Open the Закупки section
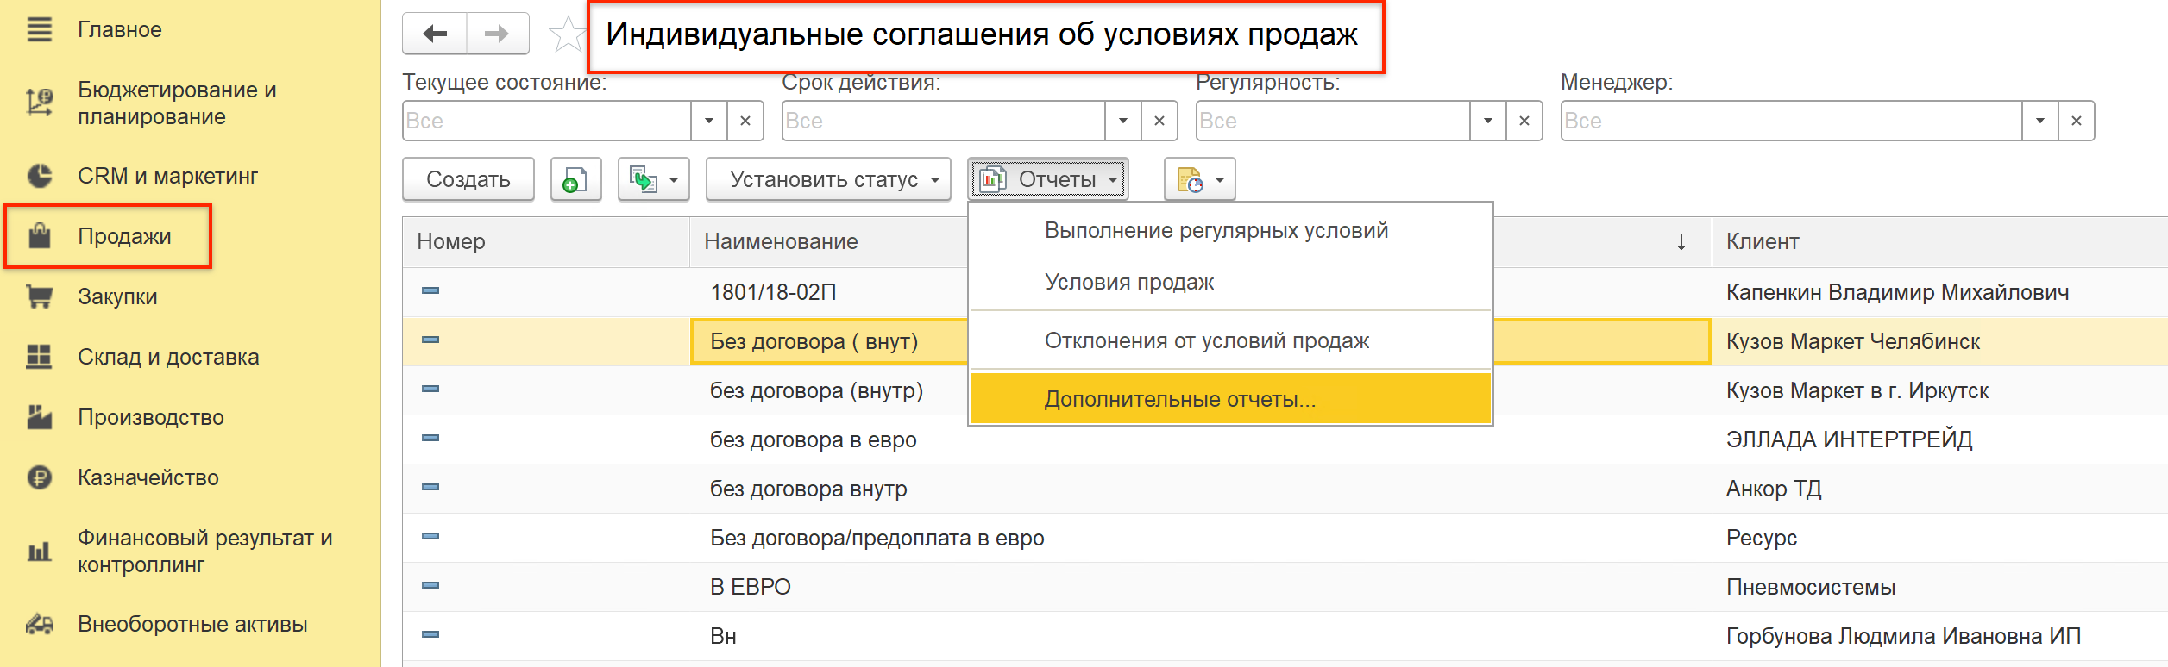Screen dimensions: 2168x667 (117, 296)
